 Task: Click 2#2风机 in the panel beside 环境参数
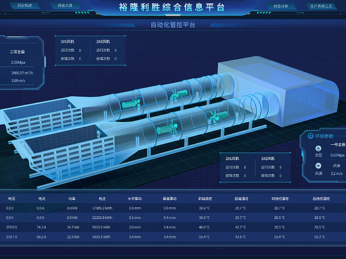[x=267, y=159]
